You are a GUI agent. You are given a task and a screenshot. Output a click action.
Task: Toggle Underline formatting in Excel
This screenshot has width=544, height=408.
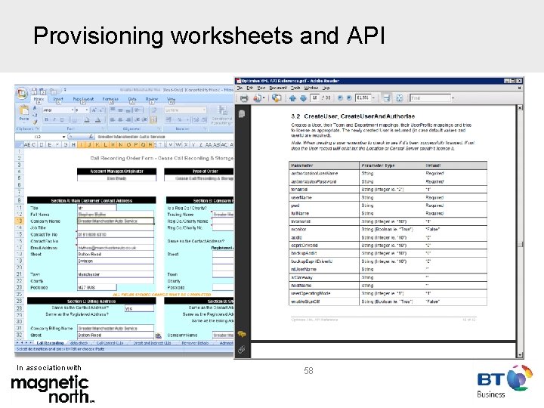point(62,119)
